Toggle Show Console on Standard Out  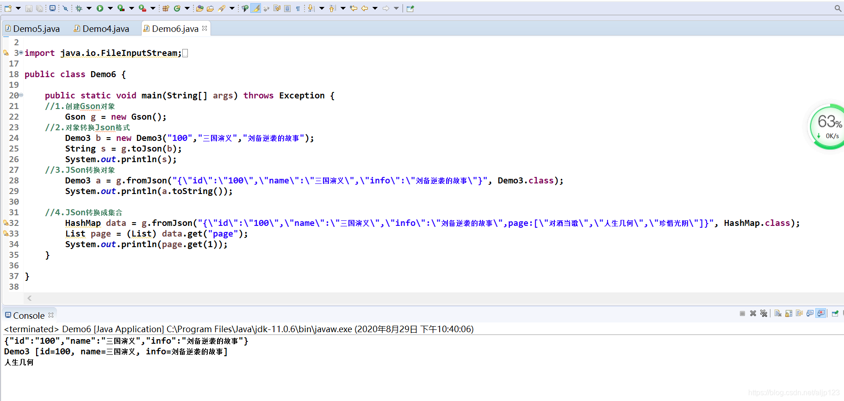coord(810,313)
